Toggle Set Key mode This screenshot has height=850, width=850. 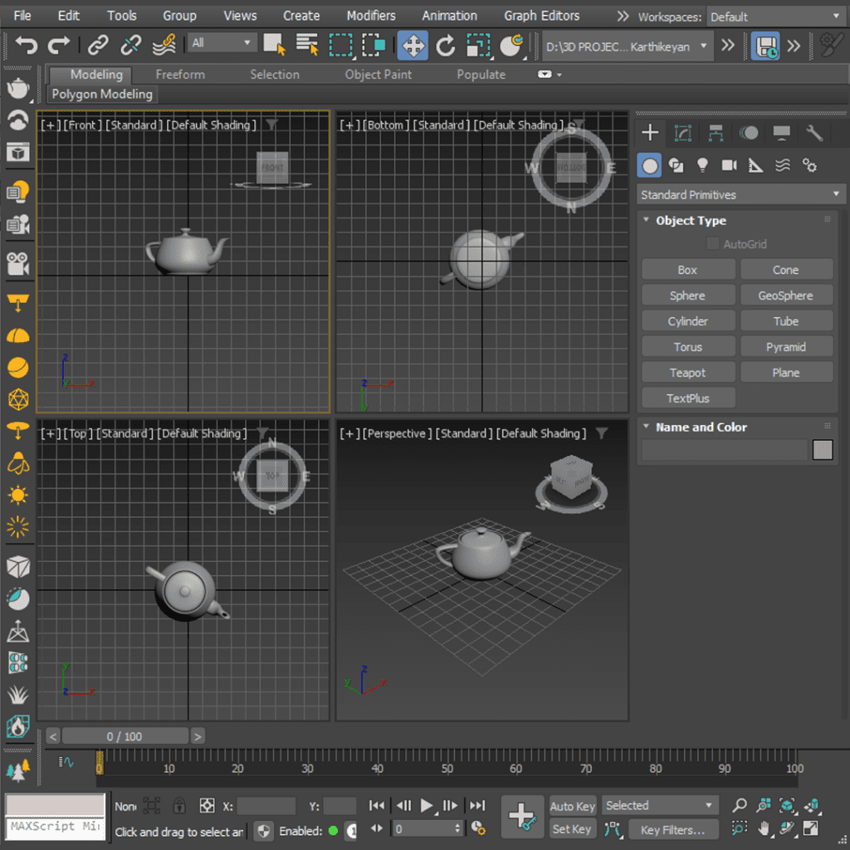tap(572, 829)
